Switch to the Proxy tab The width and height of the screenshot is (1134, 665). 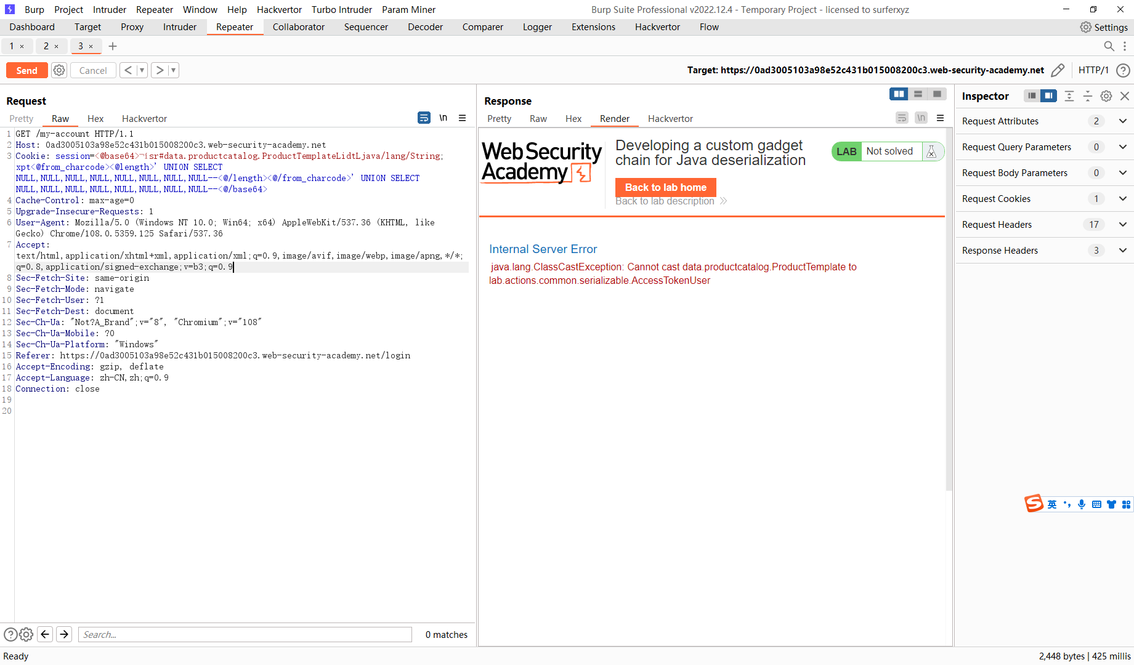pos(132,27)
